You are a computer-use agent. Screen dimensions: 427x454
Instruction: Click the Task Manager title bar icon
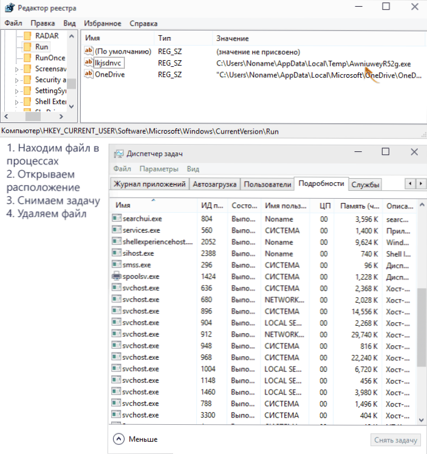coord(118,153)
